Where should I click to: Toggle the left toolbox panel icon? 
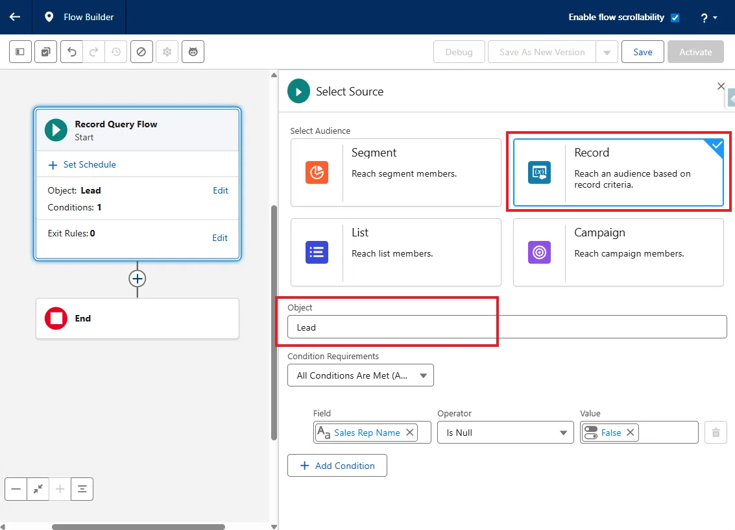20,52
